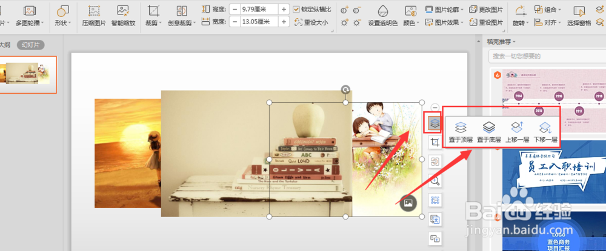Open the Shape (形状) dropdown
This screenshot has width=606, height=251.
point(63,16)
